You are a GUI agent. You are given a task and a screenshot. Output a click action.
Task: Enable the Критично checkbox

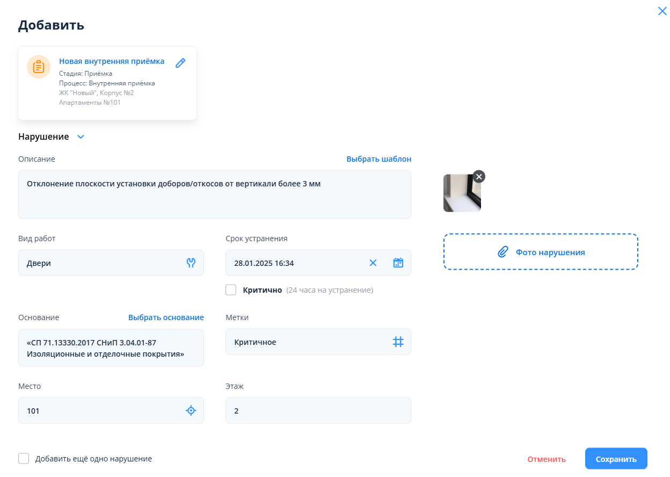point(231,290)
